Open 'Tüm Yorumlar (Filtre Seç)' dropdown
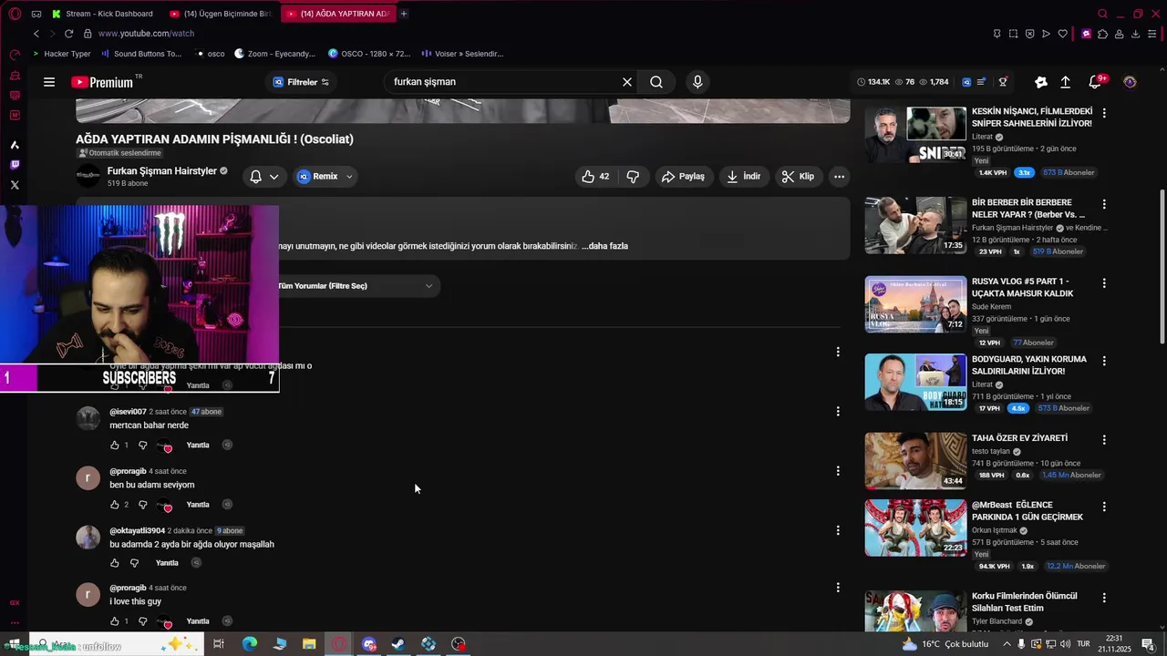 (356, 286)
